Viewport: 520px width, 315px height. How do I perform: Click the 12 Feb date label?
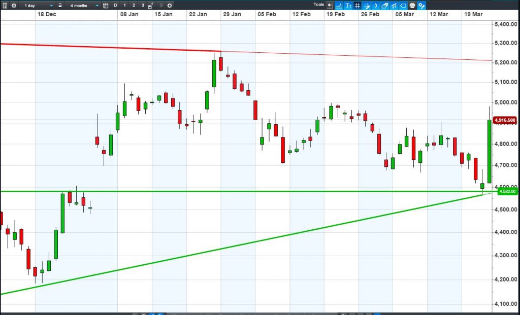301,15
